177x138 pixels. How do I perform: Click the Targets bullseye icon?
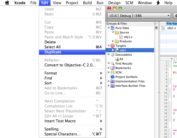click(113, 46)
